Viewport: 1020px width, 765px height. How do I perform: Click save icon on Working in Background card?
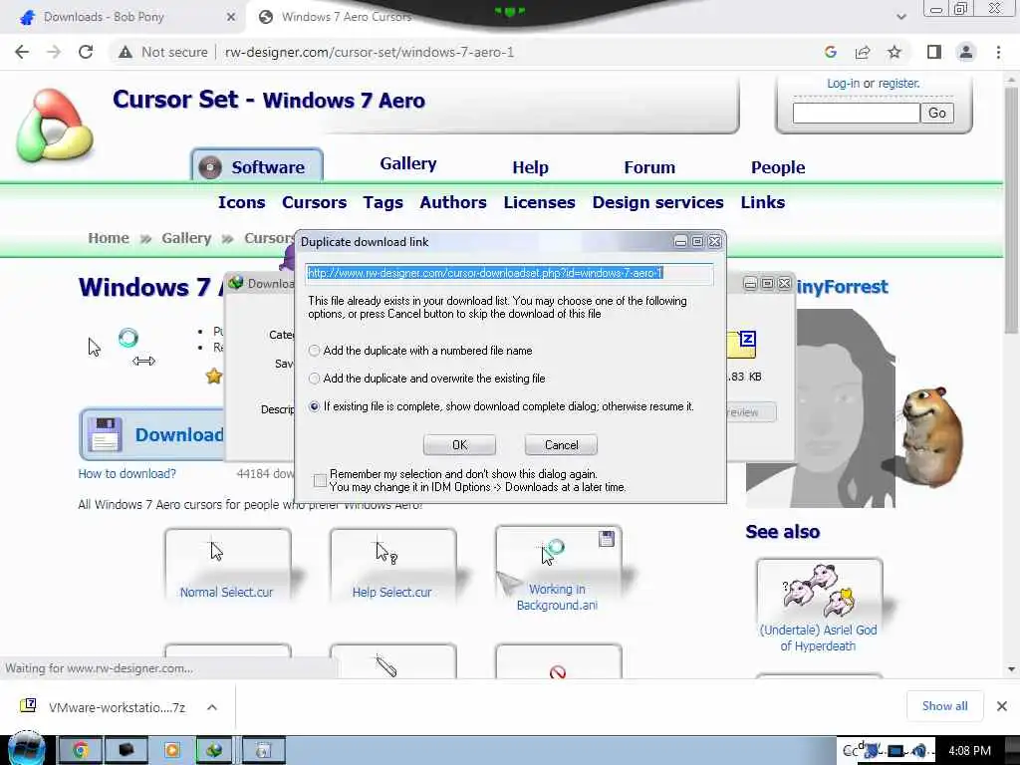607,539
